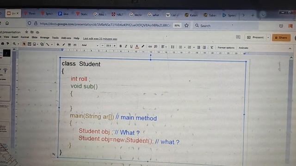Click the Line spacing icon
Screen dimensions: 296x166
173,47
